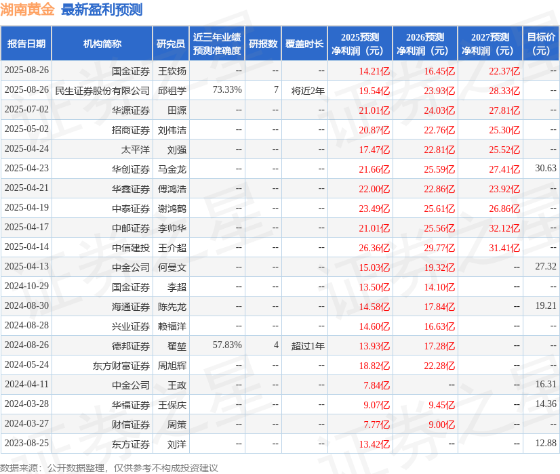Image resolution: width=560 pixels, height=474 pixels.
Task: Select the 目标价(元) column header
Action: pyautogui.click(x=541, y=43)
